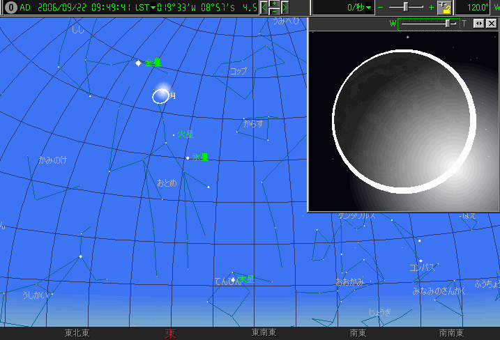The width and height of the screenshot is (500, 340).
Task: Click the red 東 east direction label
Action: click(170, 334)
